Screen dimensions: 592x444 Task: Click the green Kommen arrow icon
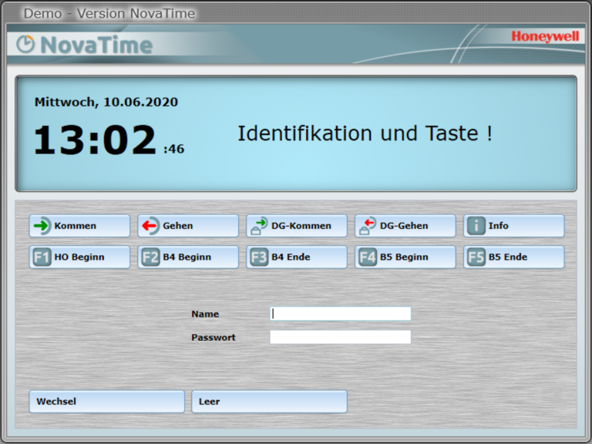click(x=42, y=226)
